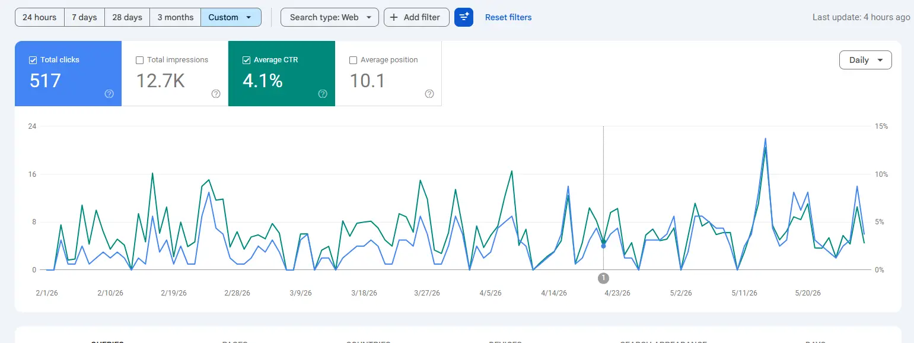Open help icon on Average position card
914x343 pixels.
tap(429, 94)
